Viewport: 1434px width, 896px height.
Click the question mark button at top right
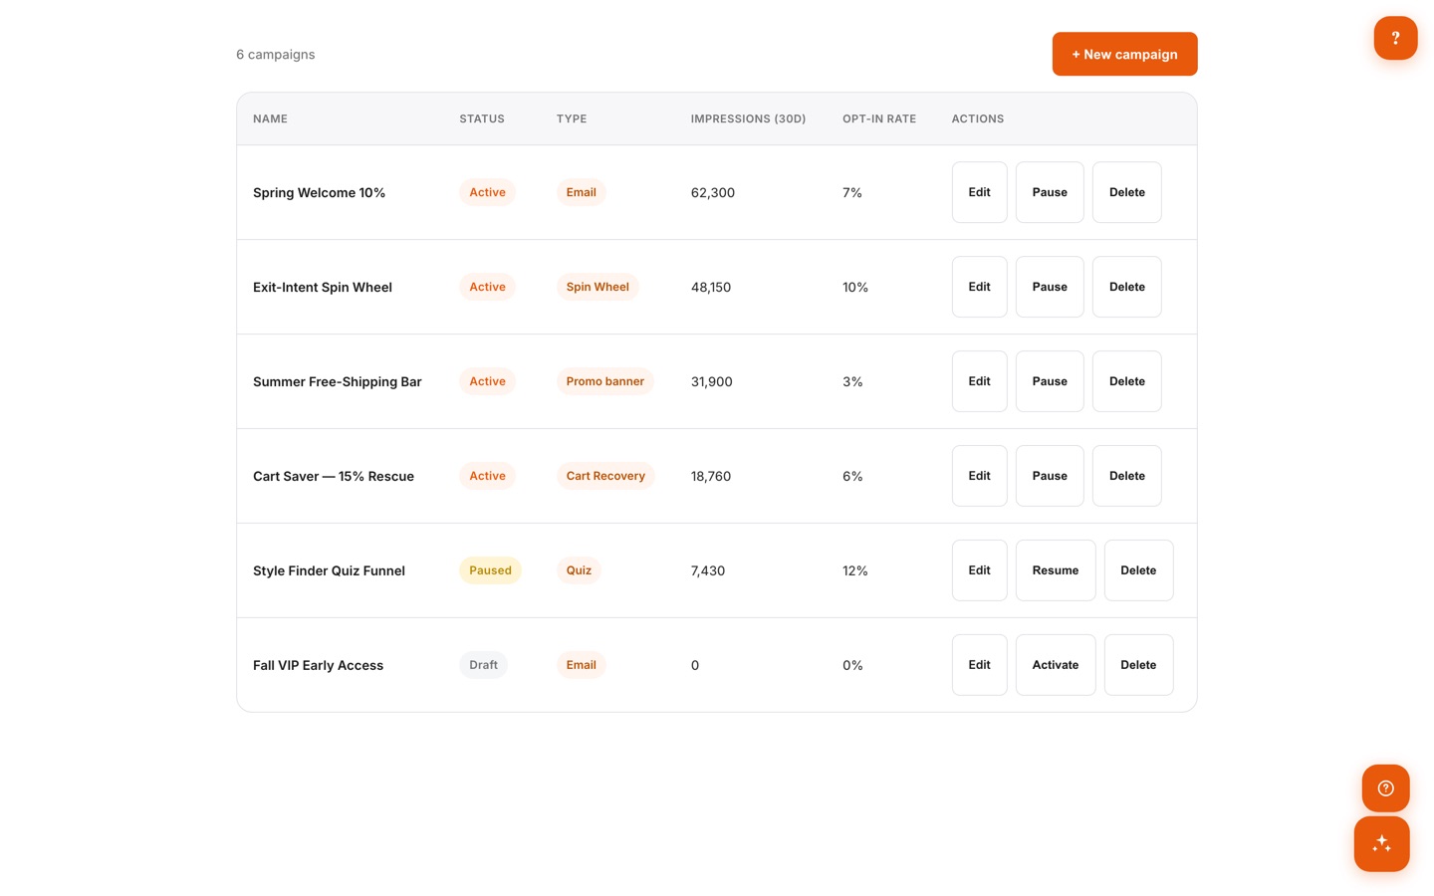[x=1395, y=38]
